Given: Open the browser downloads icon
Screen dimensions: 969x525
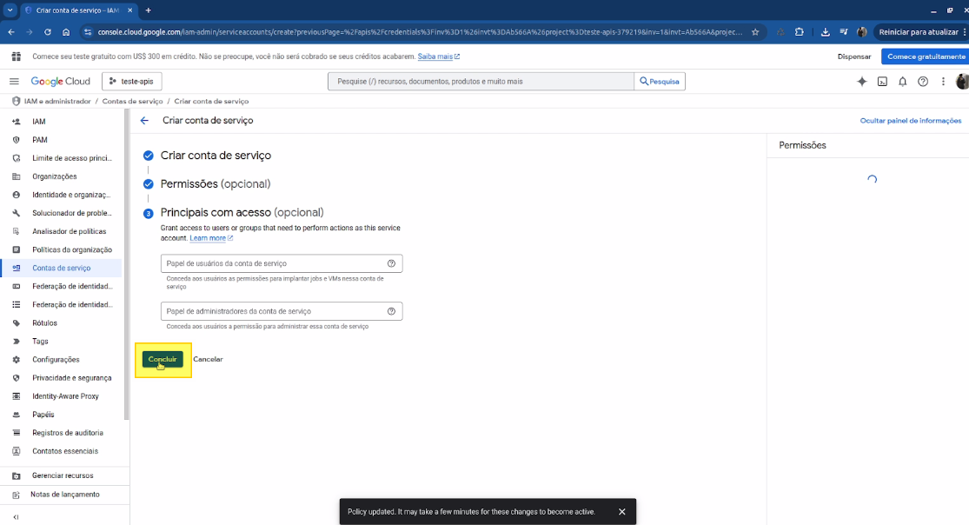Looking at the screenshot, I should 825,32.
